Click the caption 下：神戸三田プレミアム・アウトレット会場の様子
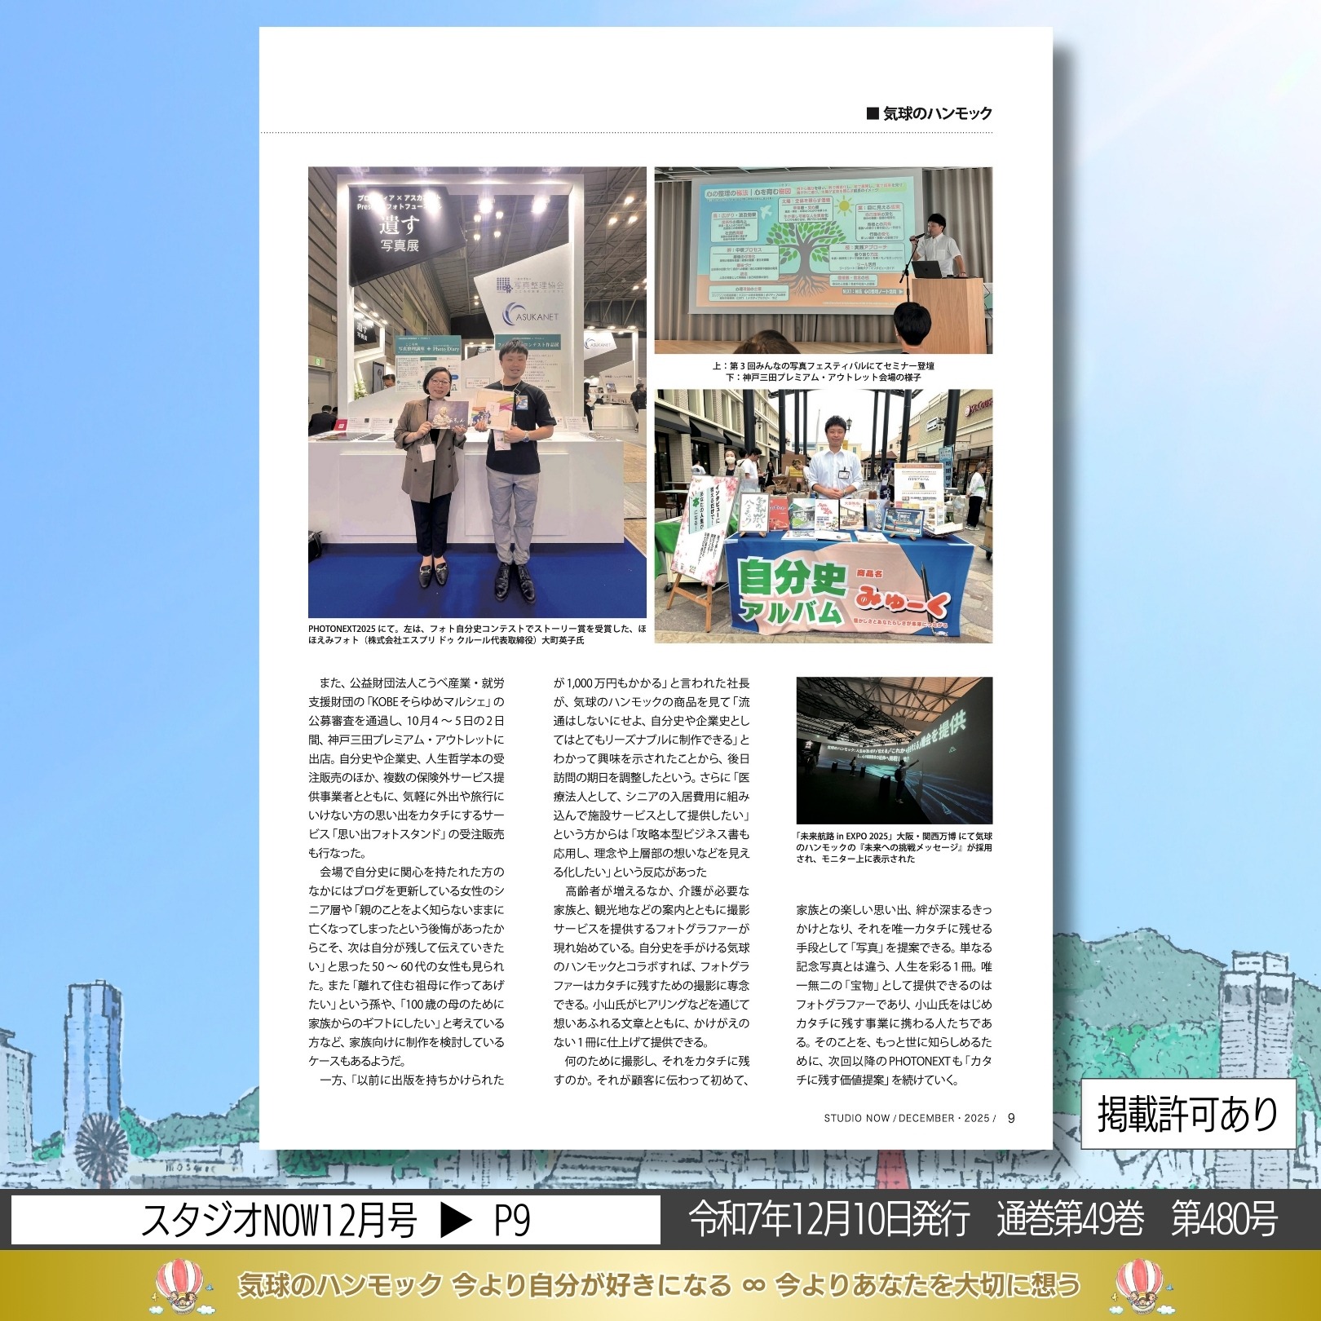Image resolution: width=1321 pixels, height=1321 pixels. (x=824, y=378)
